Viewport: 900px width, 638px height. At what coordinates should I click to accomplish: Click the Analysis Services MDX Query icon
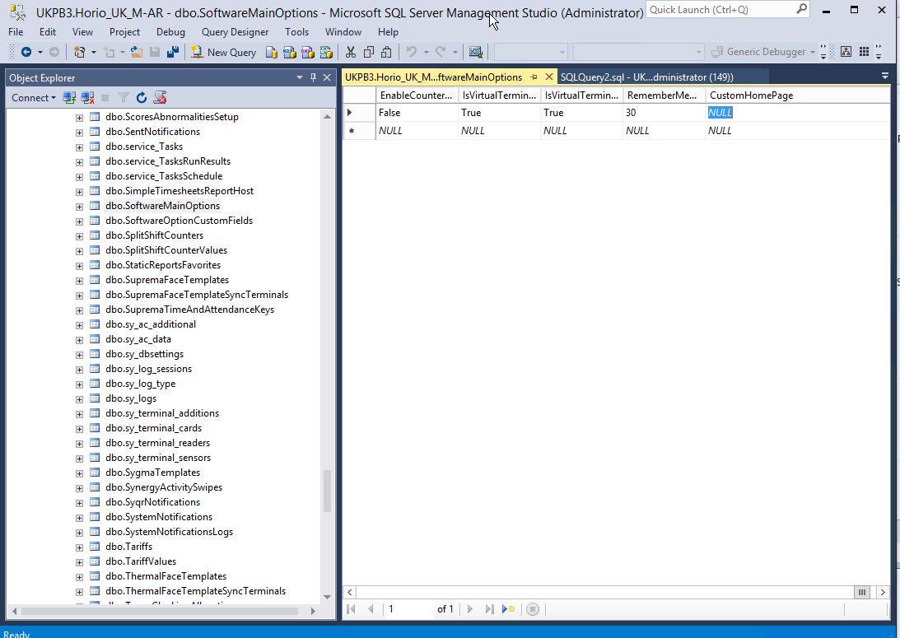click(x=290, y=52)
